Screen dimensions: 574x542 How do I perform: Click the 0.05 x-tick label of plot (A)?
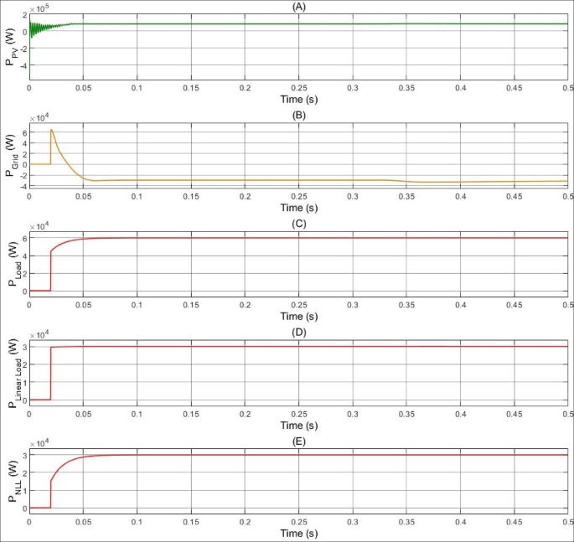84,88
